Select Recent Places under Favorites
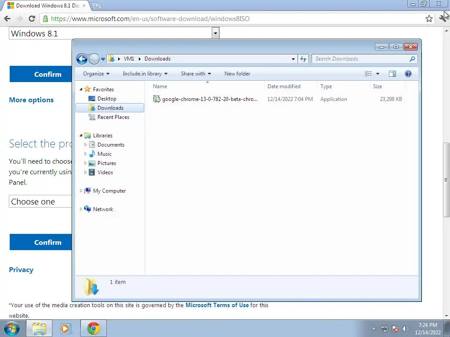 (113, 117)
